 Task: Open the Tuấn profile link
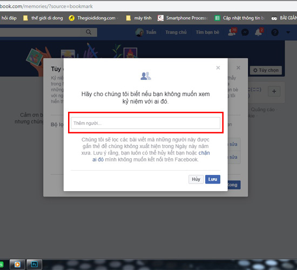151,32
